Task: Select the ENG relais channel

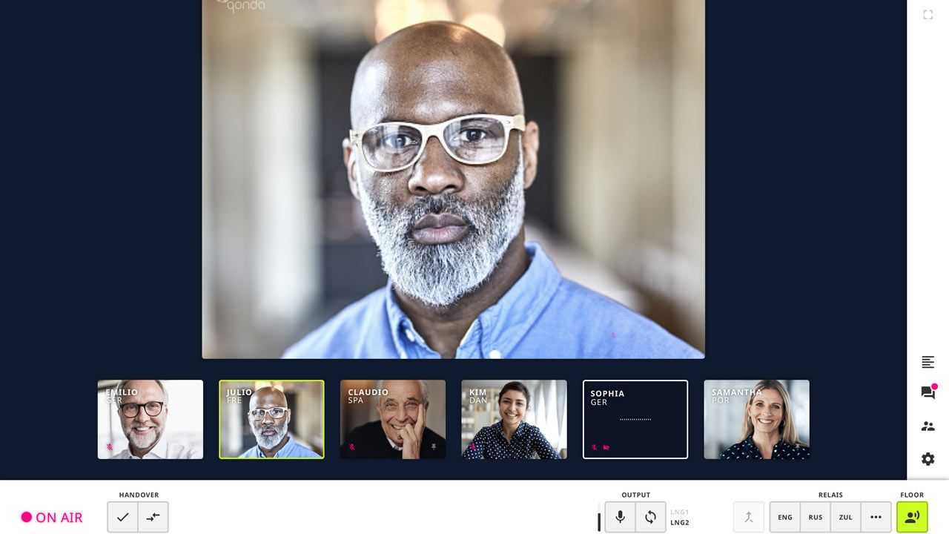Action: 784,517
